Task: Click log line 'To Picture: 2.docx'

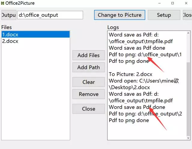Action: (x=131, y=74)
